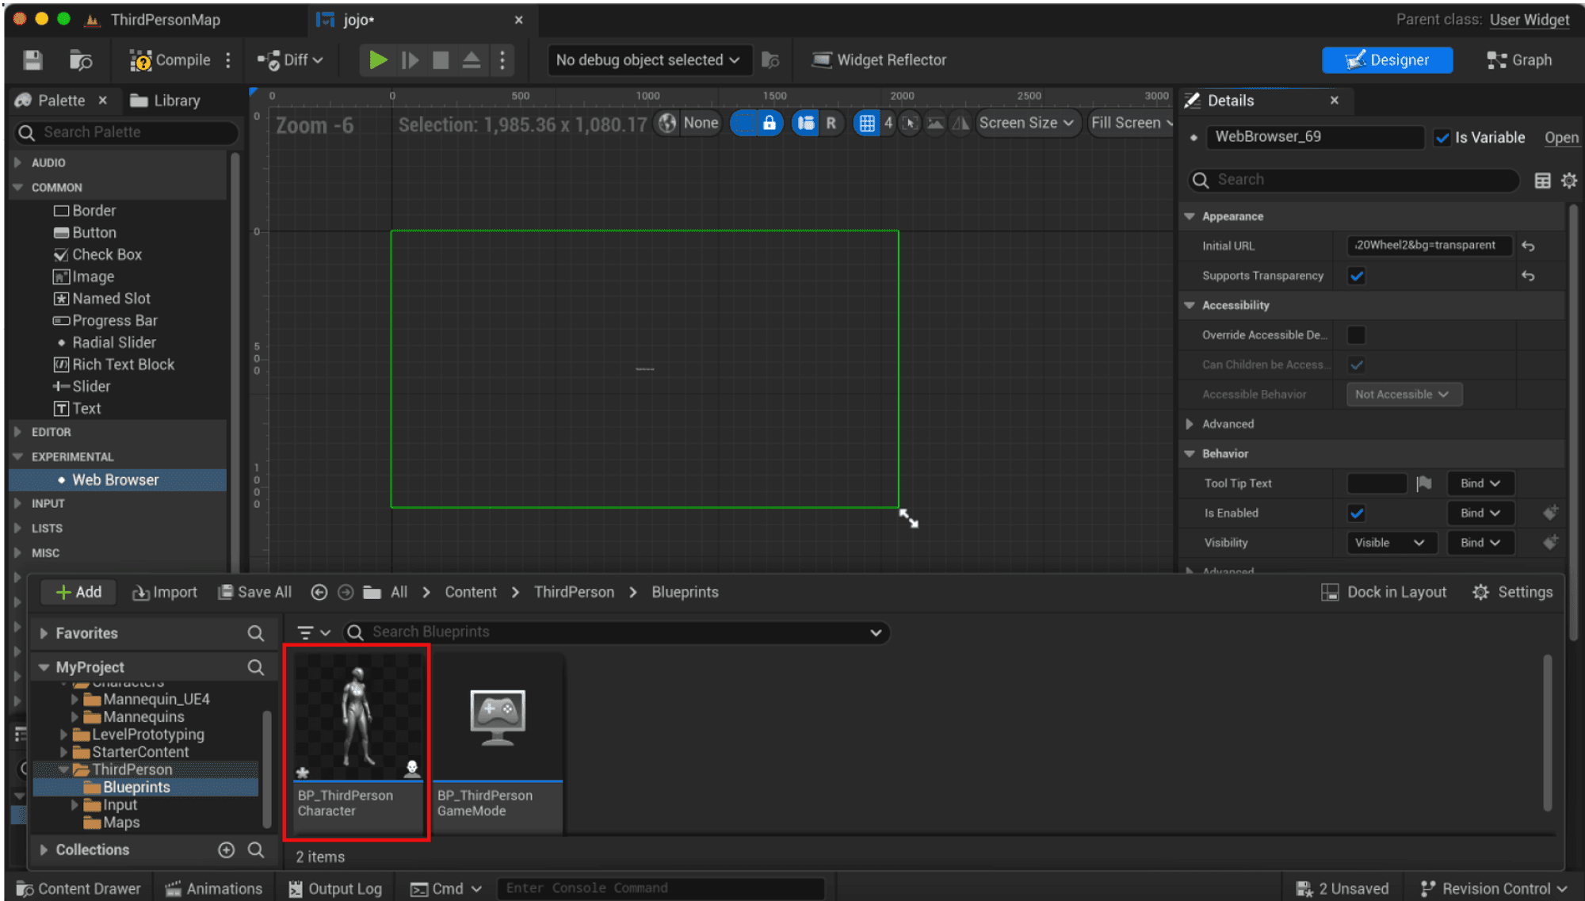Image resolution: width=1585 pixels, height=901 pixels.
Task: Switch to Graph mode
Action: click(1519, 60)
